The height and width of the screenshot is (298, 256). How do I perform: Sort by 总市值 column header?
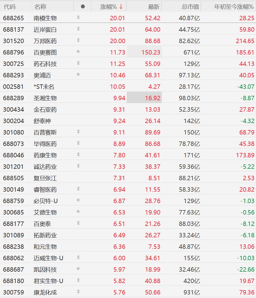click(x=190, y=7)
